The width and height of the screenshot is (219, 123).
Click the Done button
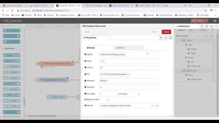(166, 32)
